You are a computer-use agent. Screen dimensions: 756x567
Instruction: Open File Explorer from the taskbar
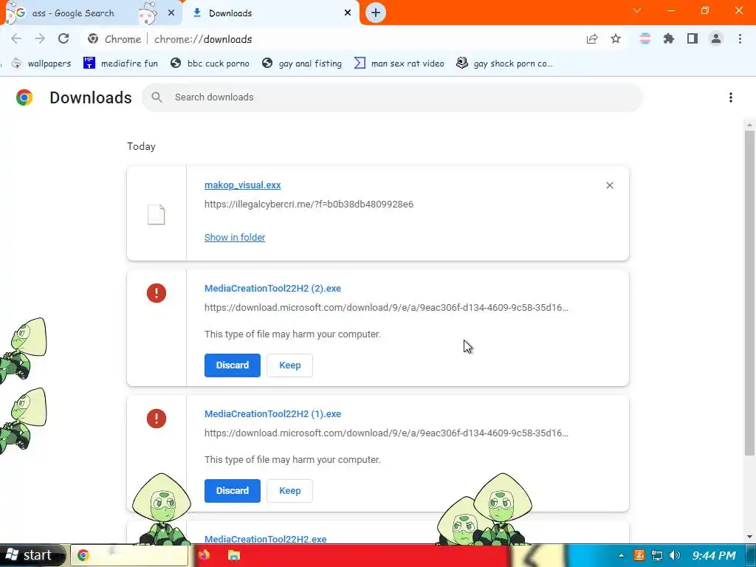pyautogui.click(x=234, y=555)
